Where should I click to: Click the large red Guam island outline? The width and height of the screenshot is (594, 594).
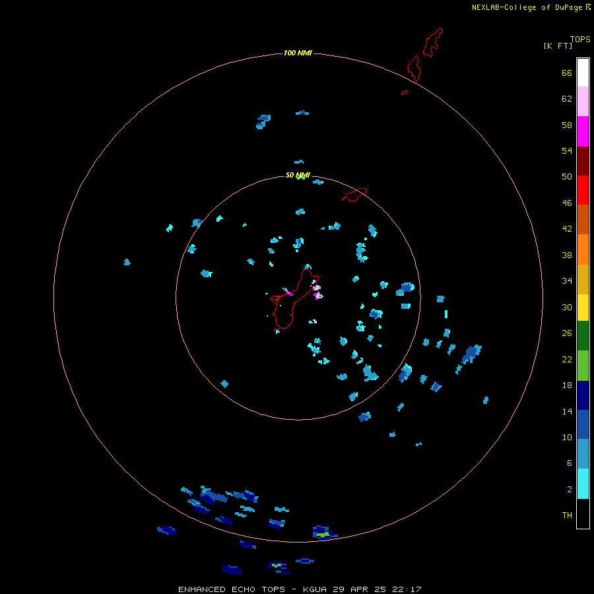[x=295, y=299]
